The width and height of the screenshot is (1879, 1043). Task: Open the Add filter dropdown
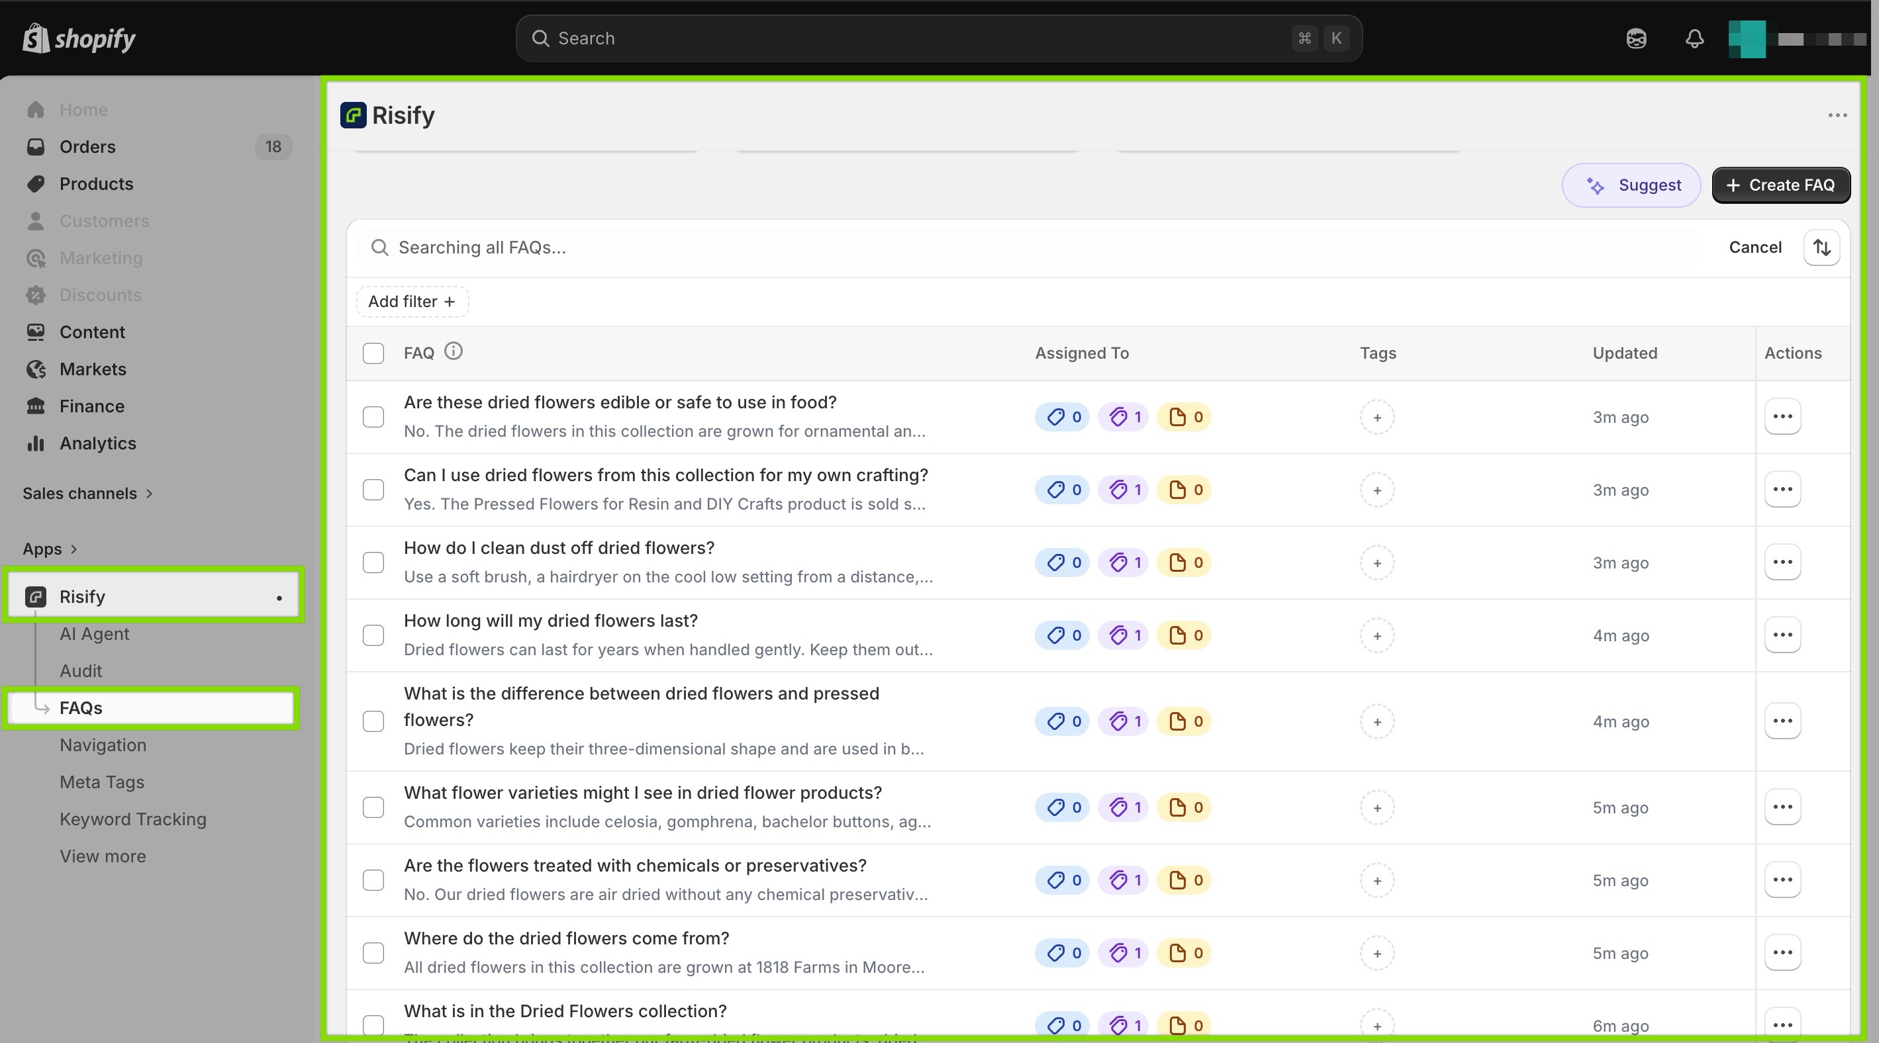[x=412, y=302]
